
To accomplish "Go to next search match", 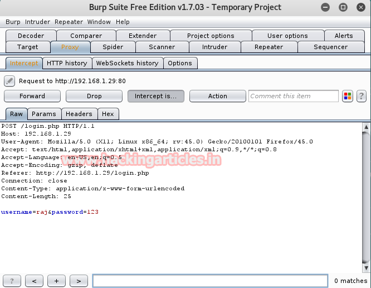I will [79, 281].
